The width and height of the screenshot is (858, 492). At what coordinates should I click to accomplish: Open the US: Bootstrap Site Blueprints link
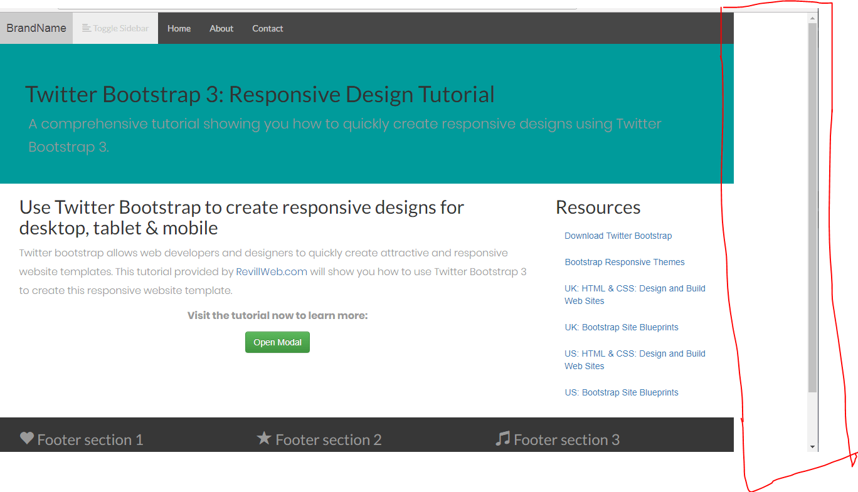(622, 392)
